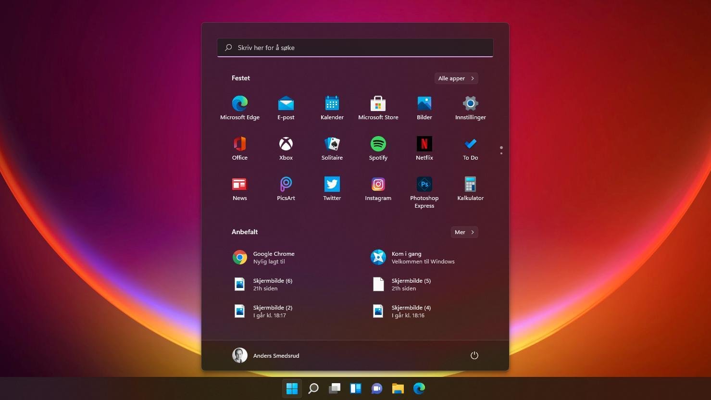The image size is (711, 400).
Task: Go to next pinned apps page dot
Action: (501, 153)
